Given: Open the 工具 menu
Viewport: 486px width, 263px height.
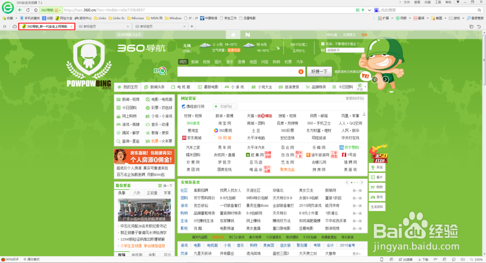Looking at the screenshot, I should tap(438, 2).
